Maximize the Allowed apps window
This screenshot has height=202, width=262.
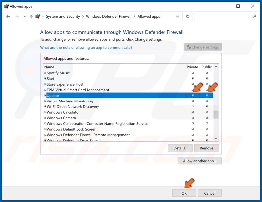(x=238, y=6)
